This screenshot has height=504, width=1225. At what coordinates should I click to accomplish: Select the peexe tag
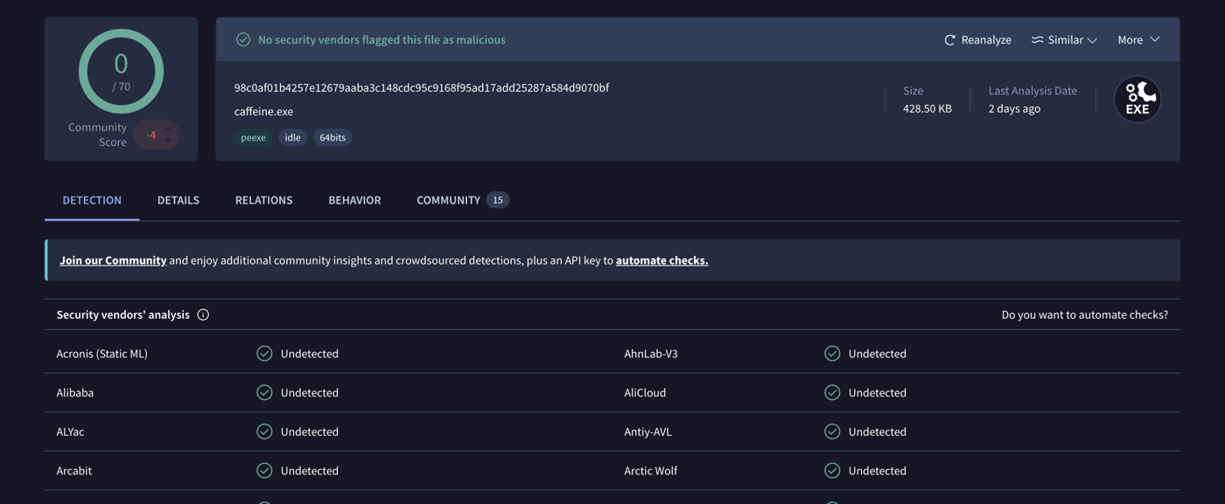tap(253, 137)
